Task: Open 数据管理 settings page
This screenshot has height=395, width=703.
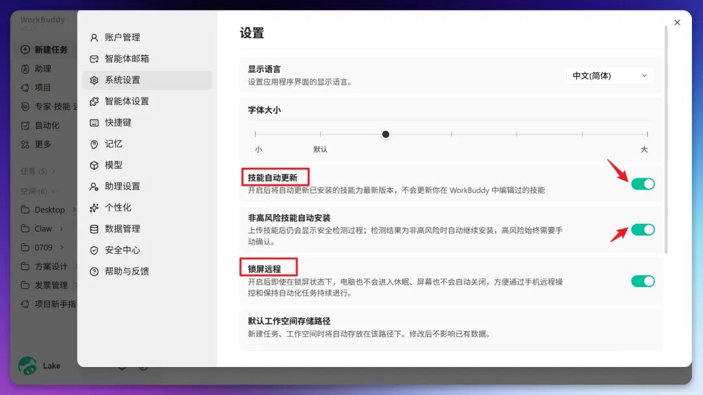Action: (147, 229)
